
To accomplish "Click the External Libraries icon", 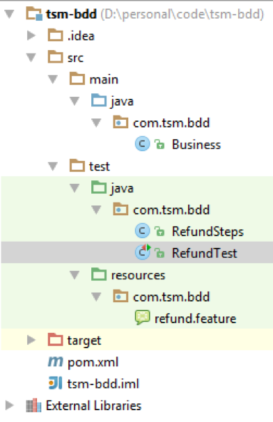I will click(x=33, y=405).
